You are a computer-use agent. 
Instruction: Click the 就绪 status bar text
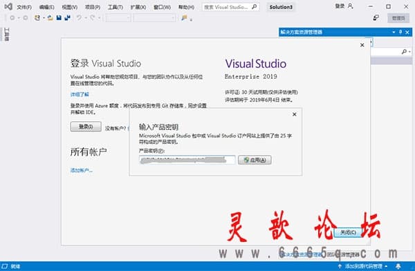[x=15, y=266]
